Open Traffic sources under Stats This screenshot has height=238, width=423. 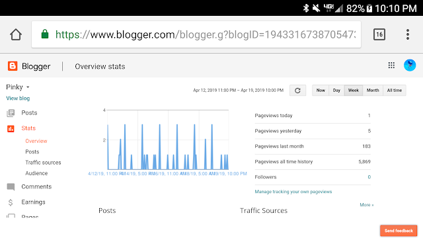pos(43,163)
